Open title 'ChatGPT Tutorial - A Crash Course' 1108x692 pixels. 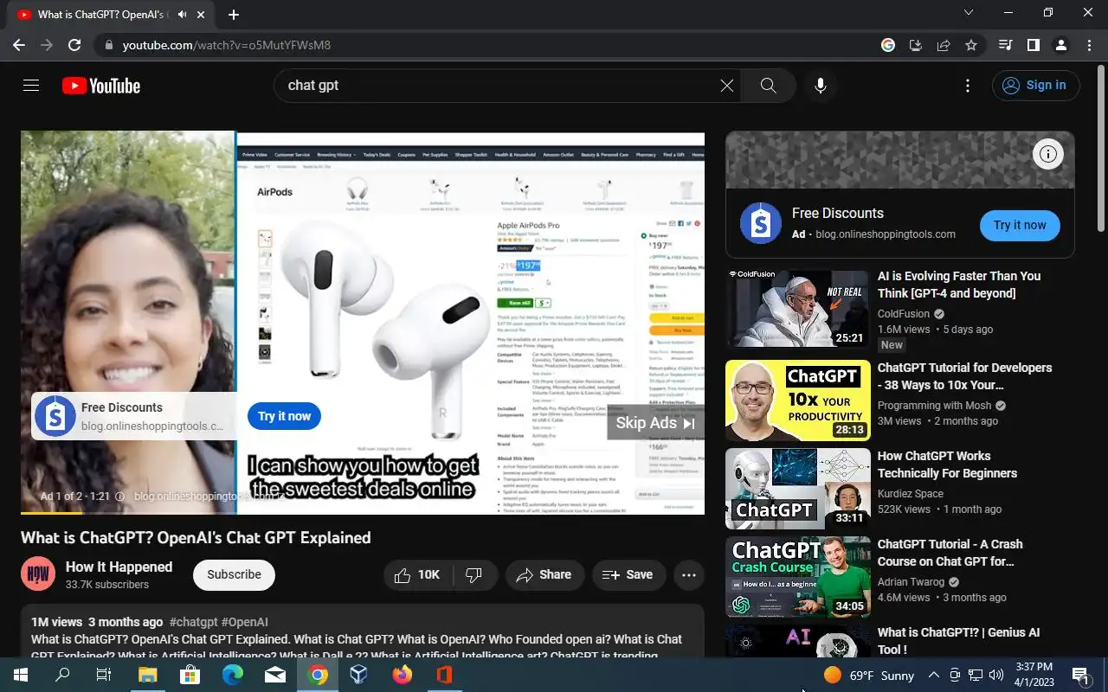[950, 553]
